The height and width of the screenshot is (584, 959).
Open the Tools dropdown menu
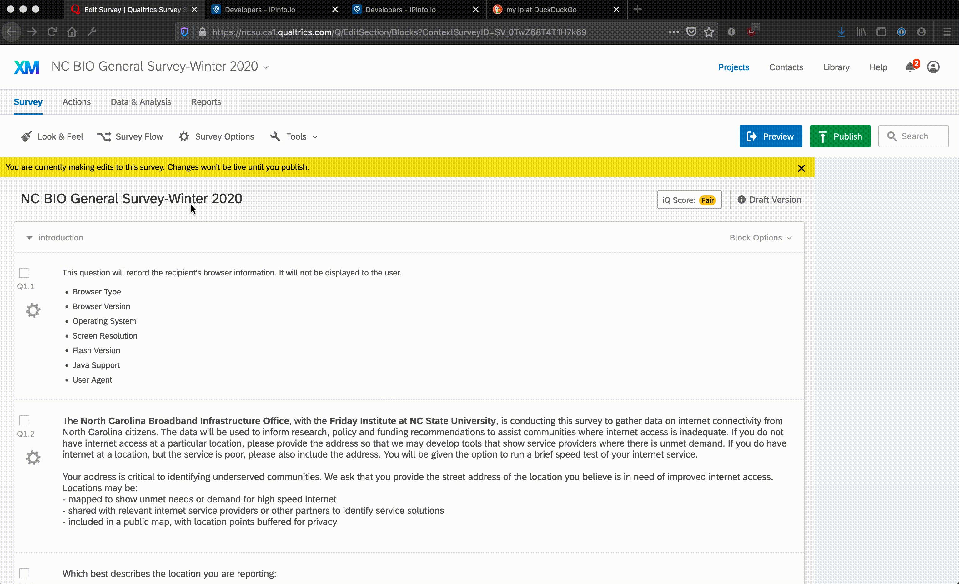pos(295,136)
